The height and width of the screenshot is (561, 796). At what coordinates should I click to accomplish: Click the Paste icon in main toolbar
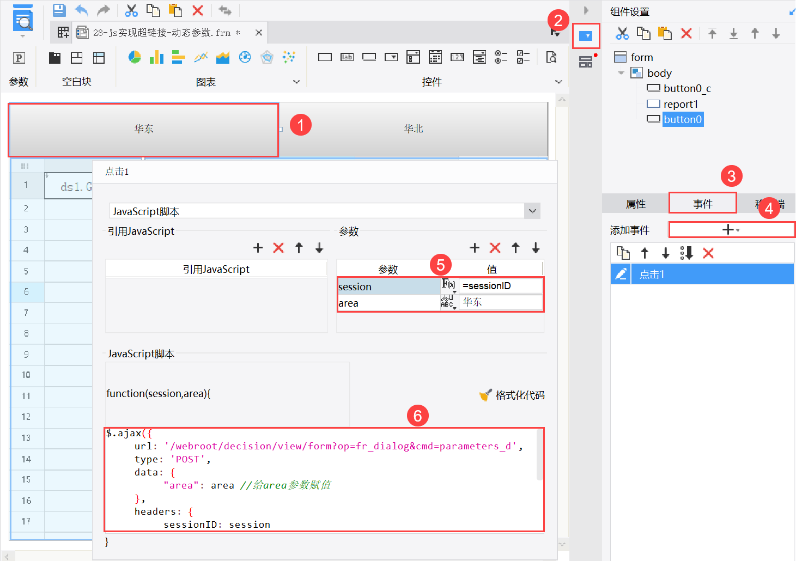(x=175, y=10)
